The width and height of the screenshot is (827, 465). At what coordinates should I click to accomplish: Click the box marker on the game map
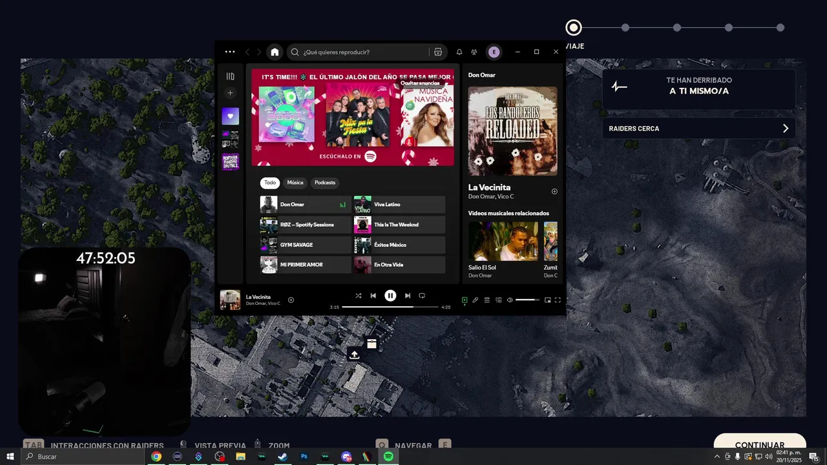(x=372, y=344)
